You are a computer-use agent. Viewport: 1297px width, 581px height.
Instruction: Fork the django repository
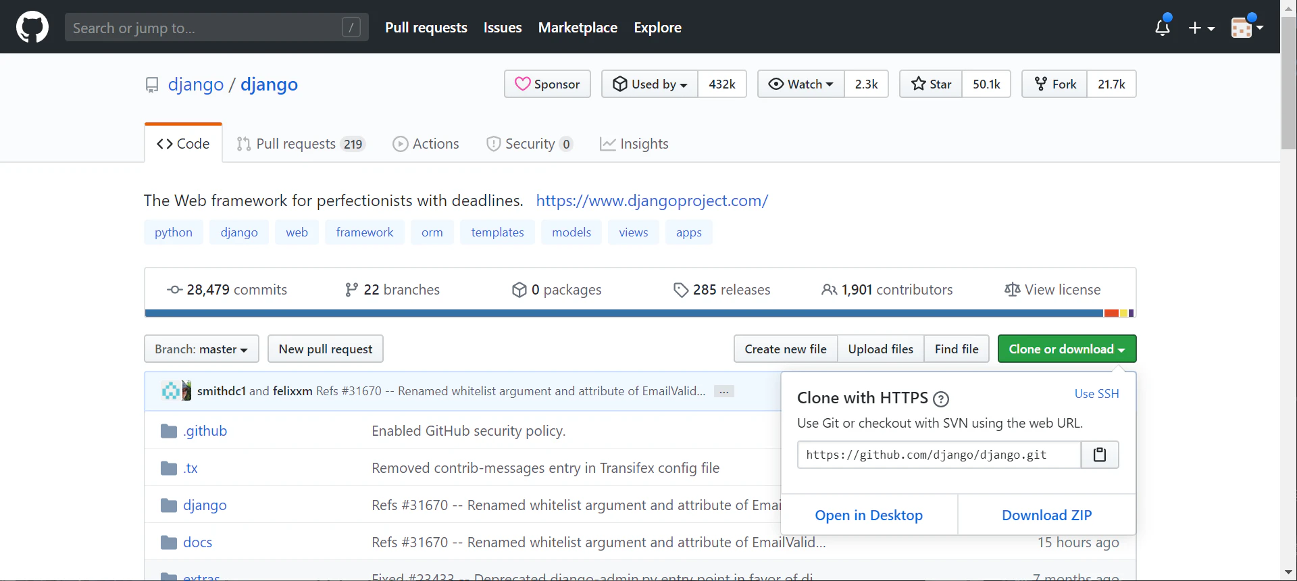(x=1054, y=84)
